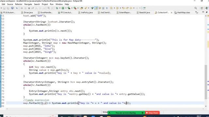The width and height of the screenshot is (209, 117).
Task: Expand the Previous Annotation dropdown arrow
Action: click(x=121, y=8)
